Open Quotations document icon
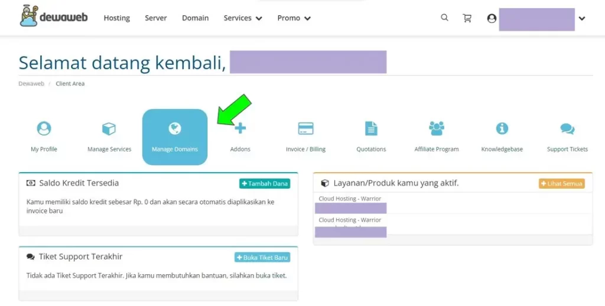 pyautogui.click(x=371, y=128)
